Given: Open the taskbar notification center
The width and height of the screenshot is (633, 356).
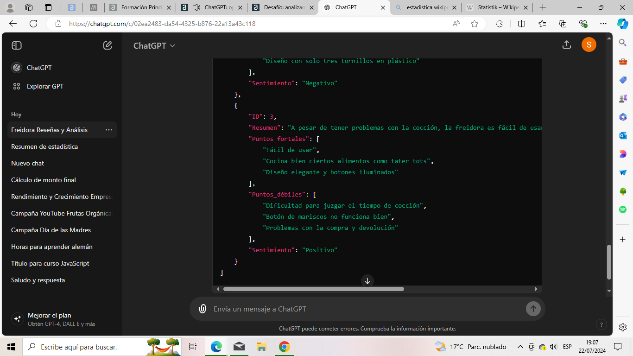Looking at the screenshot, I should pos(618,347).
